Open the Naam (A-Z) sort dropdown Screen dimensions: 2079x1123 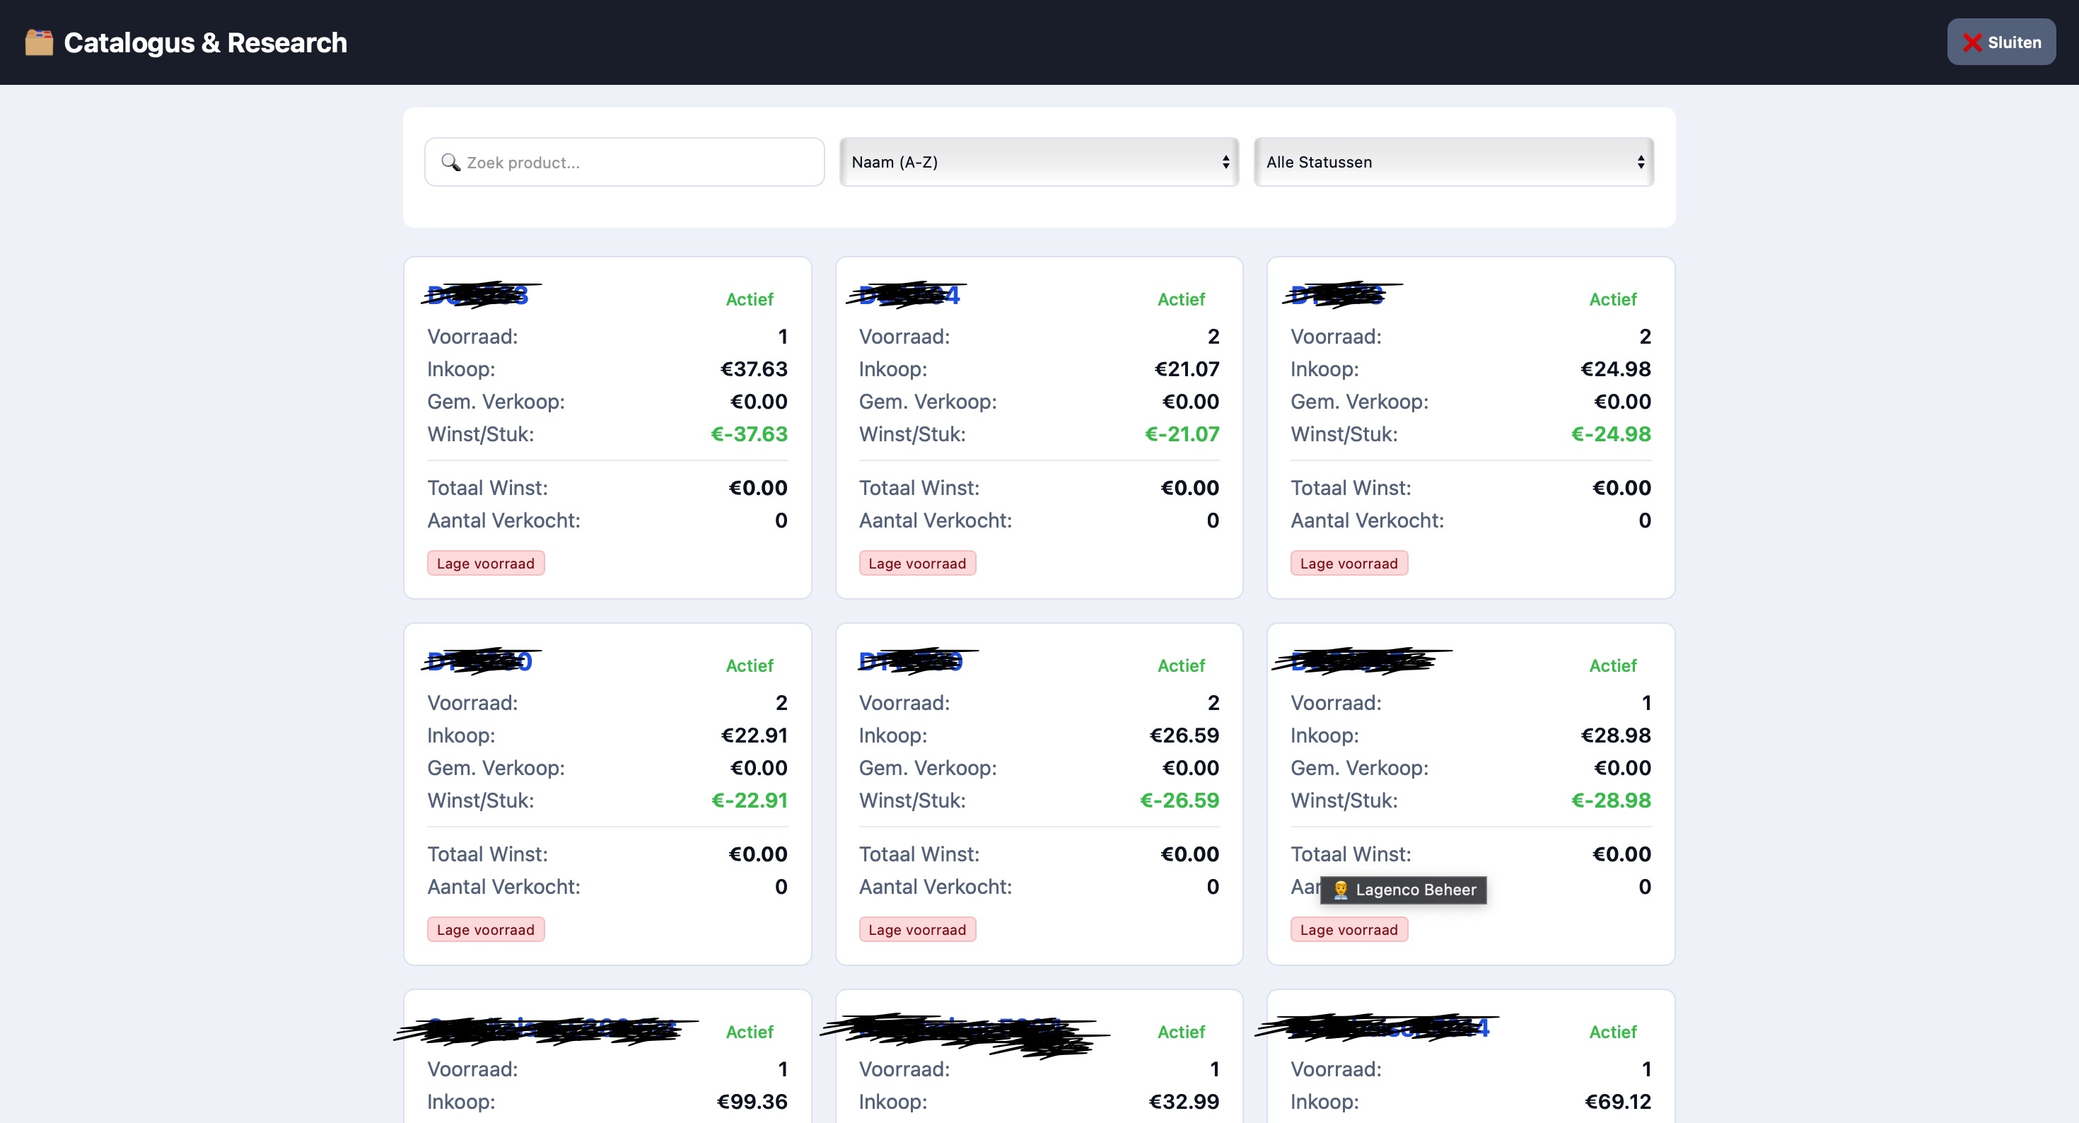1039,162
